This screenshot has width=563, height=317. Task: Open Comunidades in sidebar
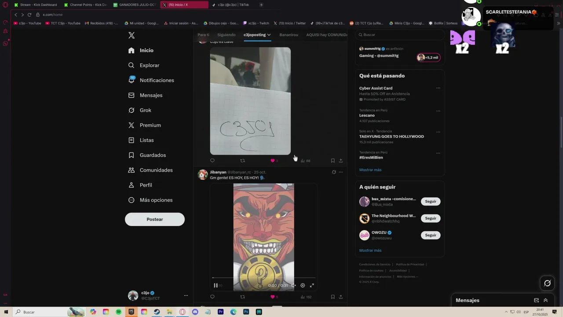(x=150, y=170)
